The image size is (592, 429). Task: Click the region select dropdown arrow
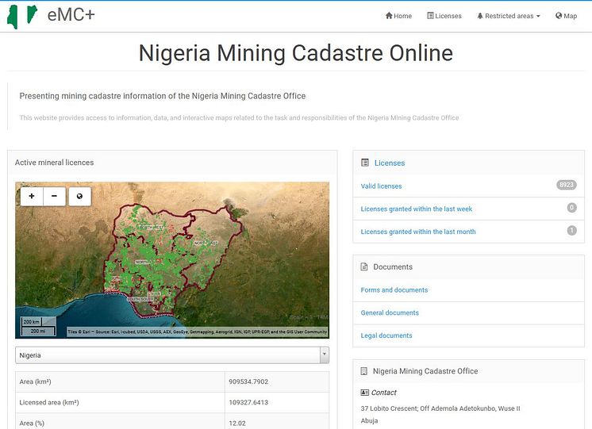324,355
